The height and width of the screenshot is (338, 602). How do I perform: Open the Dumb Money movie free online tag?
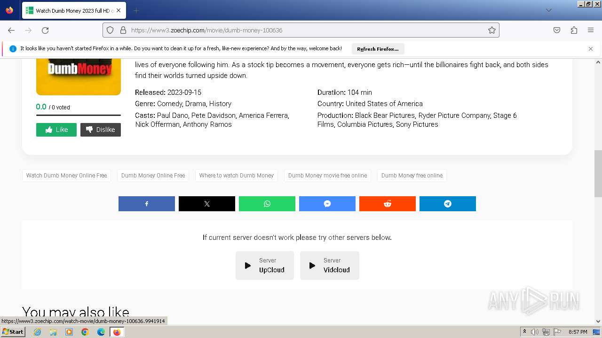[327, 176]
